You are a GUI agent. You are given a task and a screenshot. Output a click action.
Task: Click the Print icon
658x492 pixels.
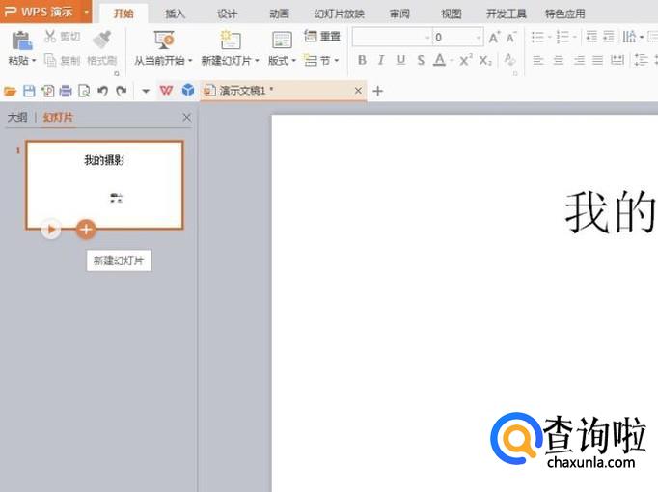(66, 91)
